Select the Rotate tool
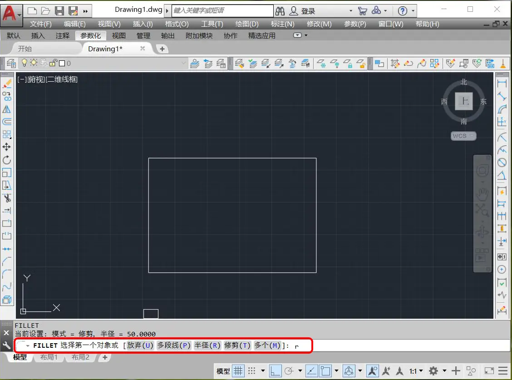The width and height of the screenshot is (512, 380). click(x=7, y=160)
